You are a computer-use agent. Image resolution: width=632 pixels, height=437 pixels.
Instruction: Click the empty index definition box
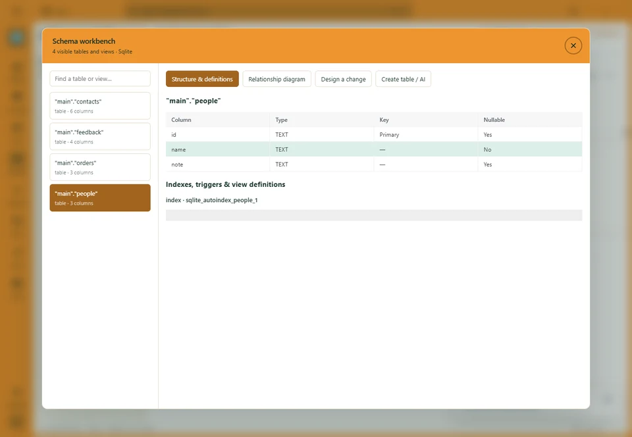tap(374, 215)
